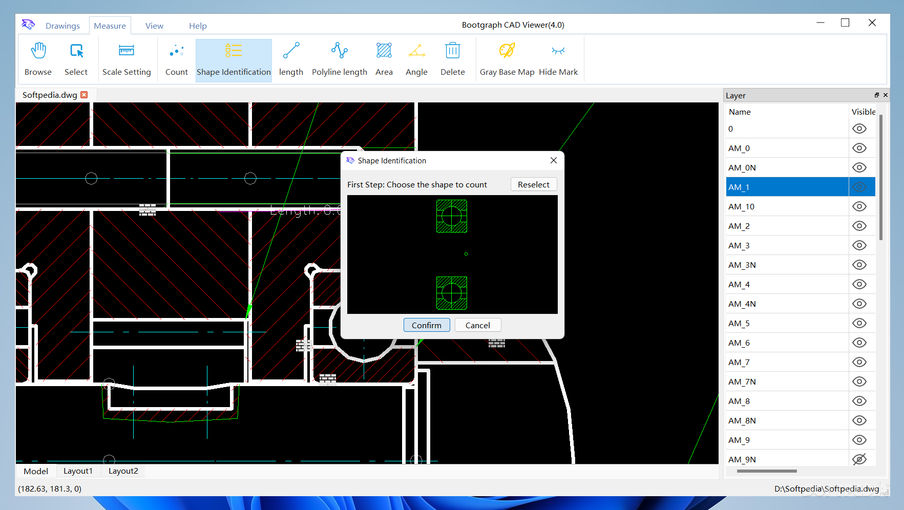Click the Visible column header
Image resolution: width=904 pixels, height=510 pixels.
pos(863,112)
